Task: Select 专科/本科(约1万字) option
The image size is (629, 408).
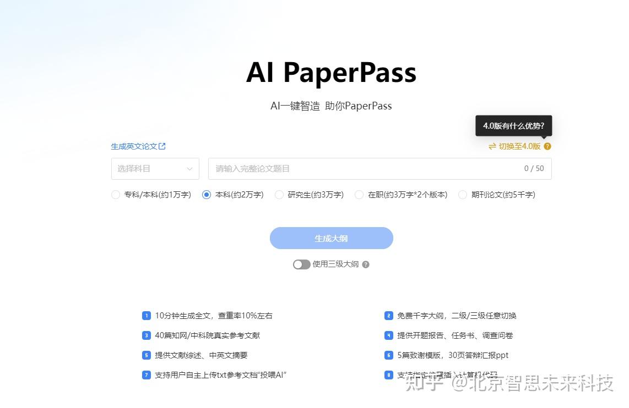Action: [116, 195]
